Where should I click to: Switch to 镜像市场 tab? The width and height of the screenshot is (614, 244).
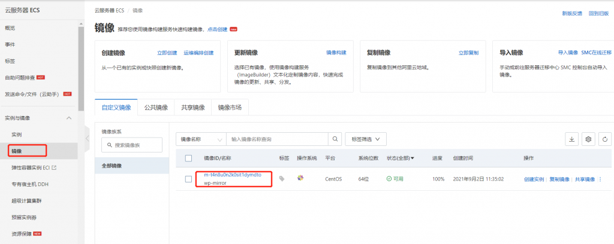[230, 108]
